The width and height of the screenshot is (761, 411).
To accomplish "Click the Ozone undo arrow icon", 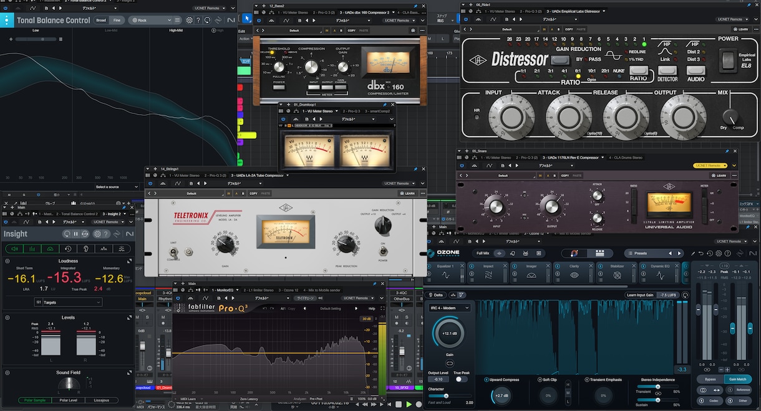I will click(701, 253).
